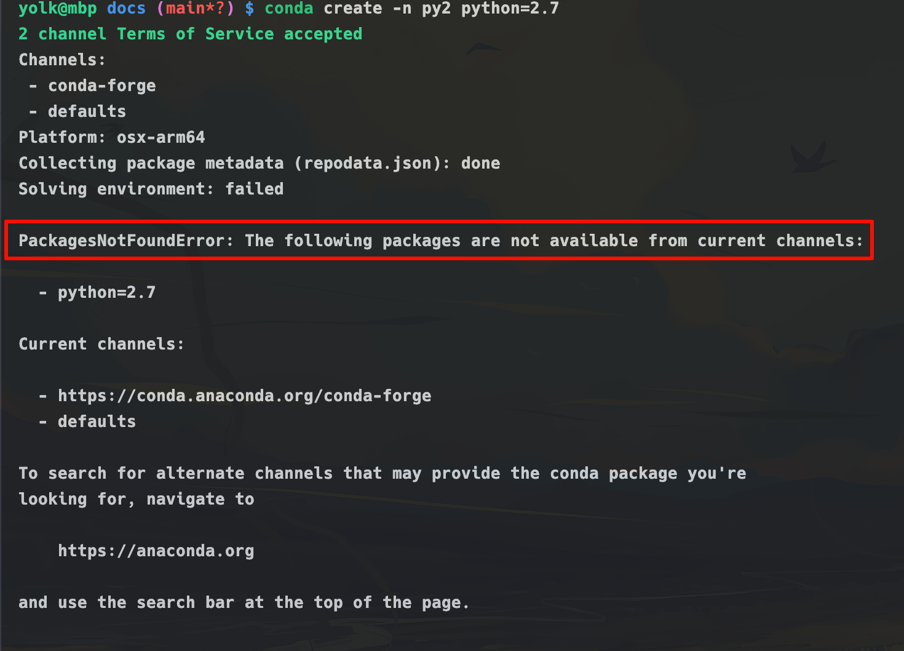Click the To search for alternate channels line
The width and height of the screenshot is (904, 651).
(382, 473)
